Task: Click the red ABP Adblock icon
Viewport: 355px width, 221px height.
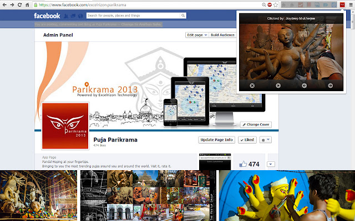Action: point(270,5)
